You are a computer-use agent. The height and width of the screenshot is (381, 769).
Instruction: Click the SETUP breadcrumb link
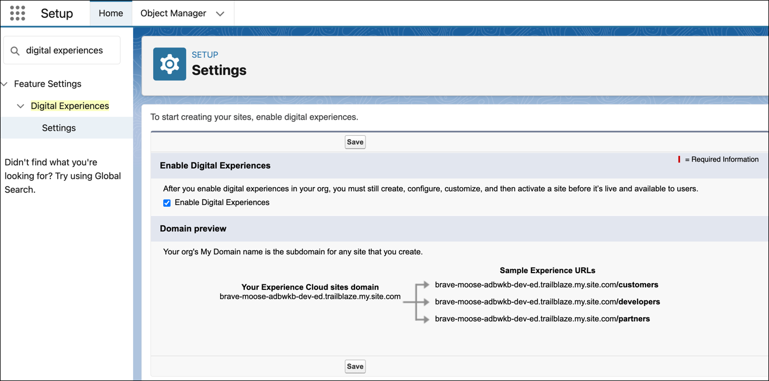click(x=205, y=55)
